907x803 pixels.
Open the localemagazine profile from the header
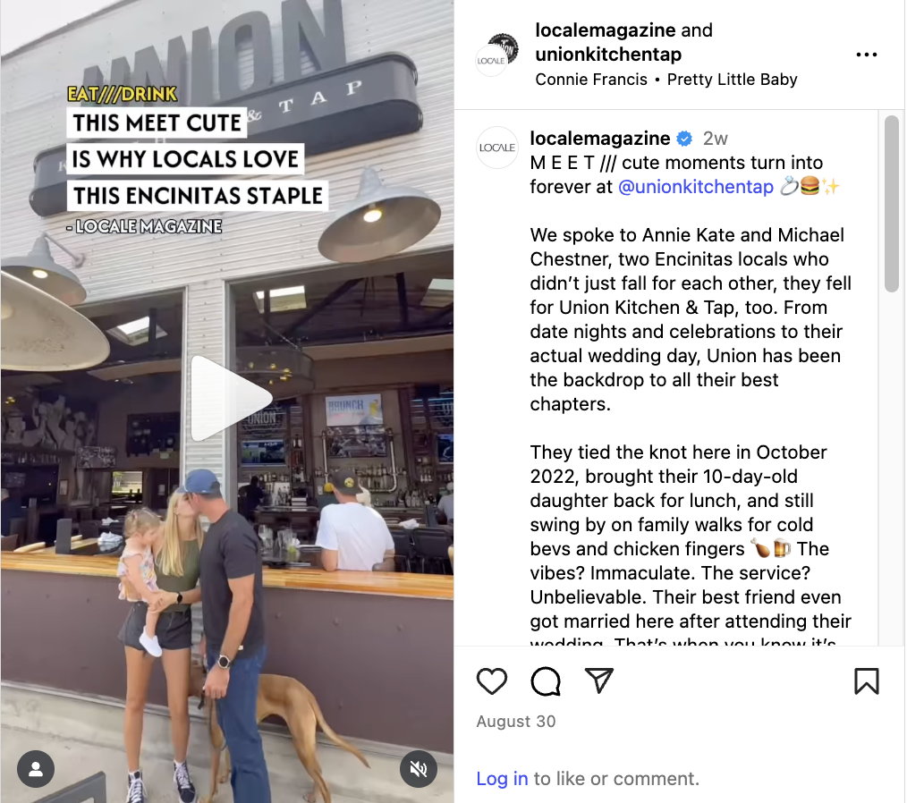[605, 30]
